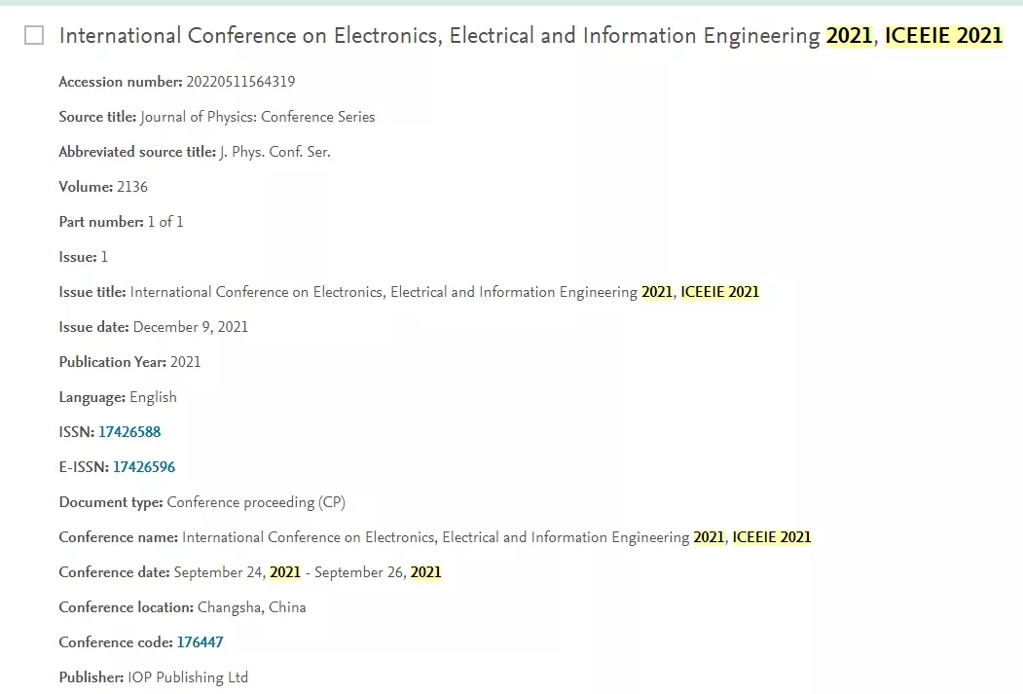Tick the checkbox beside the ICEEIE 2021 record
Screen dimensions: 1023x694
(34, 35)
